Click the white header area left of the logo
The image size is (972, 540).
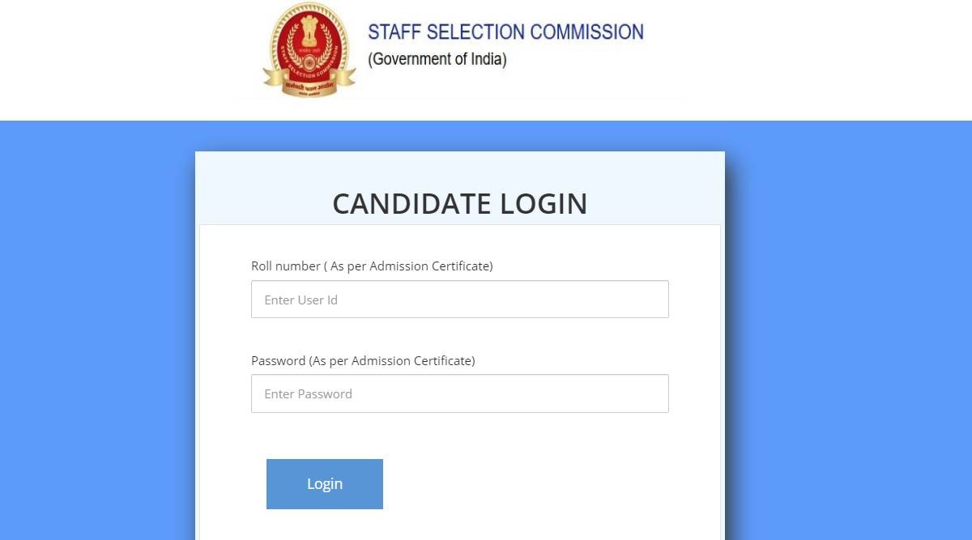[x=122, y=57]
